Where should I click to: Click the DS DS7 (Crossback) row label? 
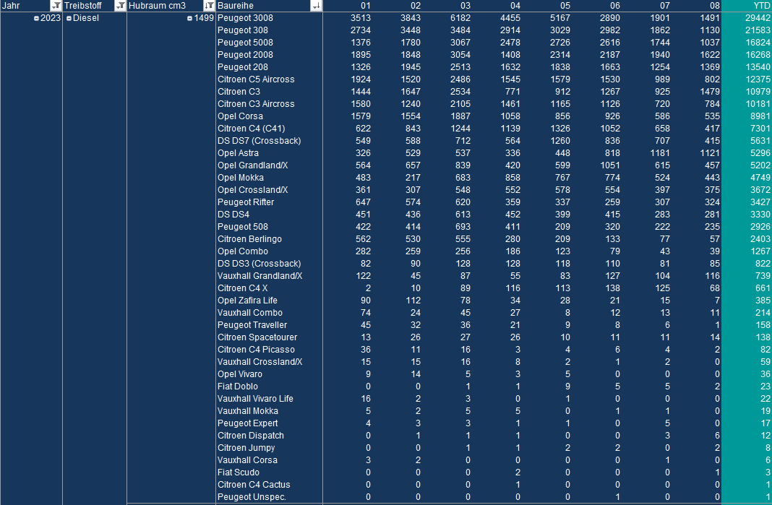[x=259, y=141]
